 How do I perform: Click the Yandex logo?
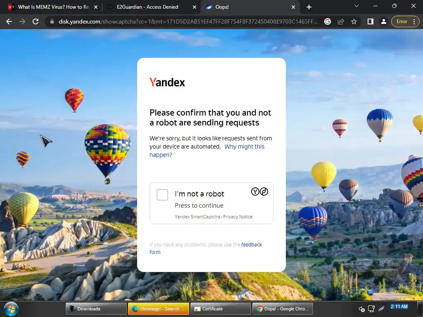[x=167, y=82]
